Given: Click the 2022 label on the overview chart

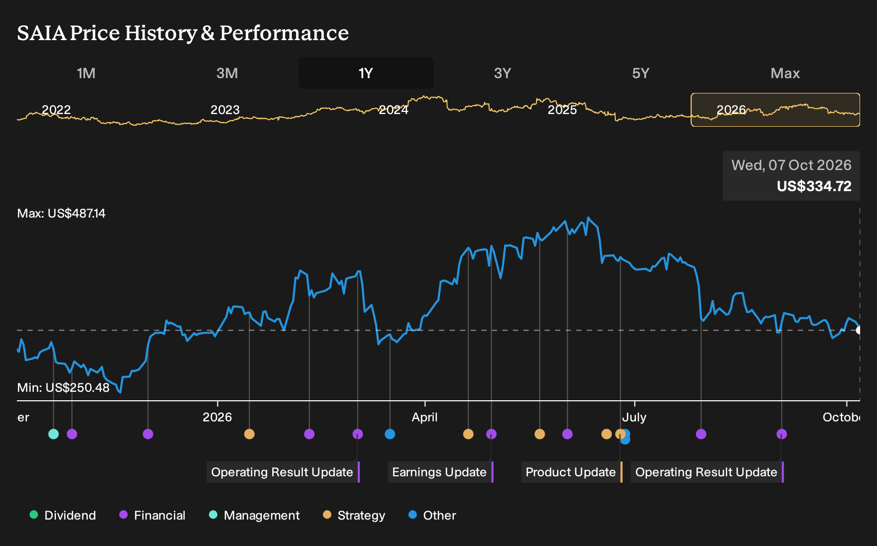Looking at the screenshot, I should click(x=56, y=110).
